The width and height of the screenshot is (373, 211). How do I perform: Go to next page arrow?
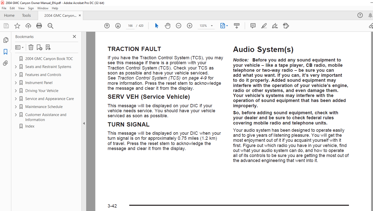118,26
